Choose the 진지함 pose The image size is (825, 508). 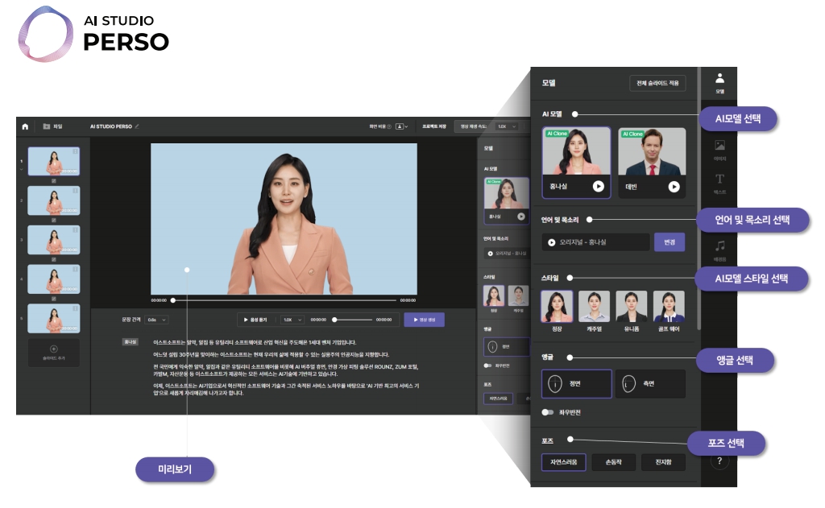pos(664,462)
